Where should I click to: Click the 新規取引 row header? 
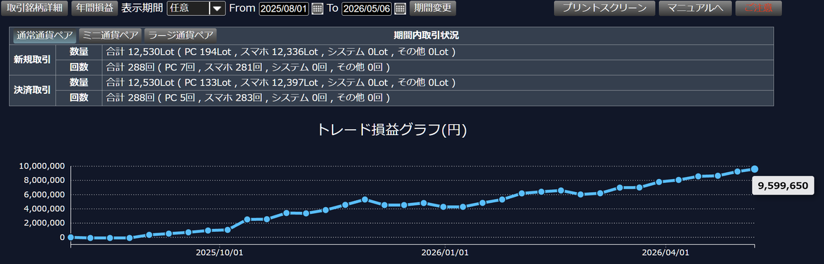pos(32,60)
